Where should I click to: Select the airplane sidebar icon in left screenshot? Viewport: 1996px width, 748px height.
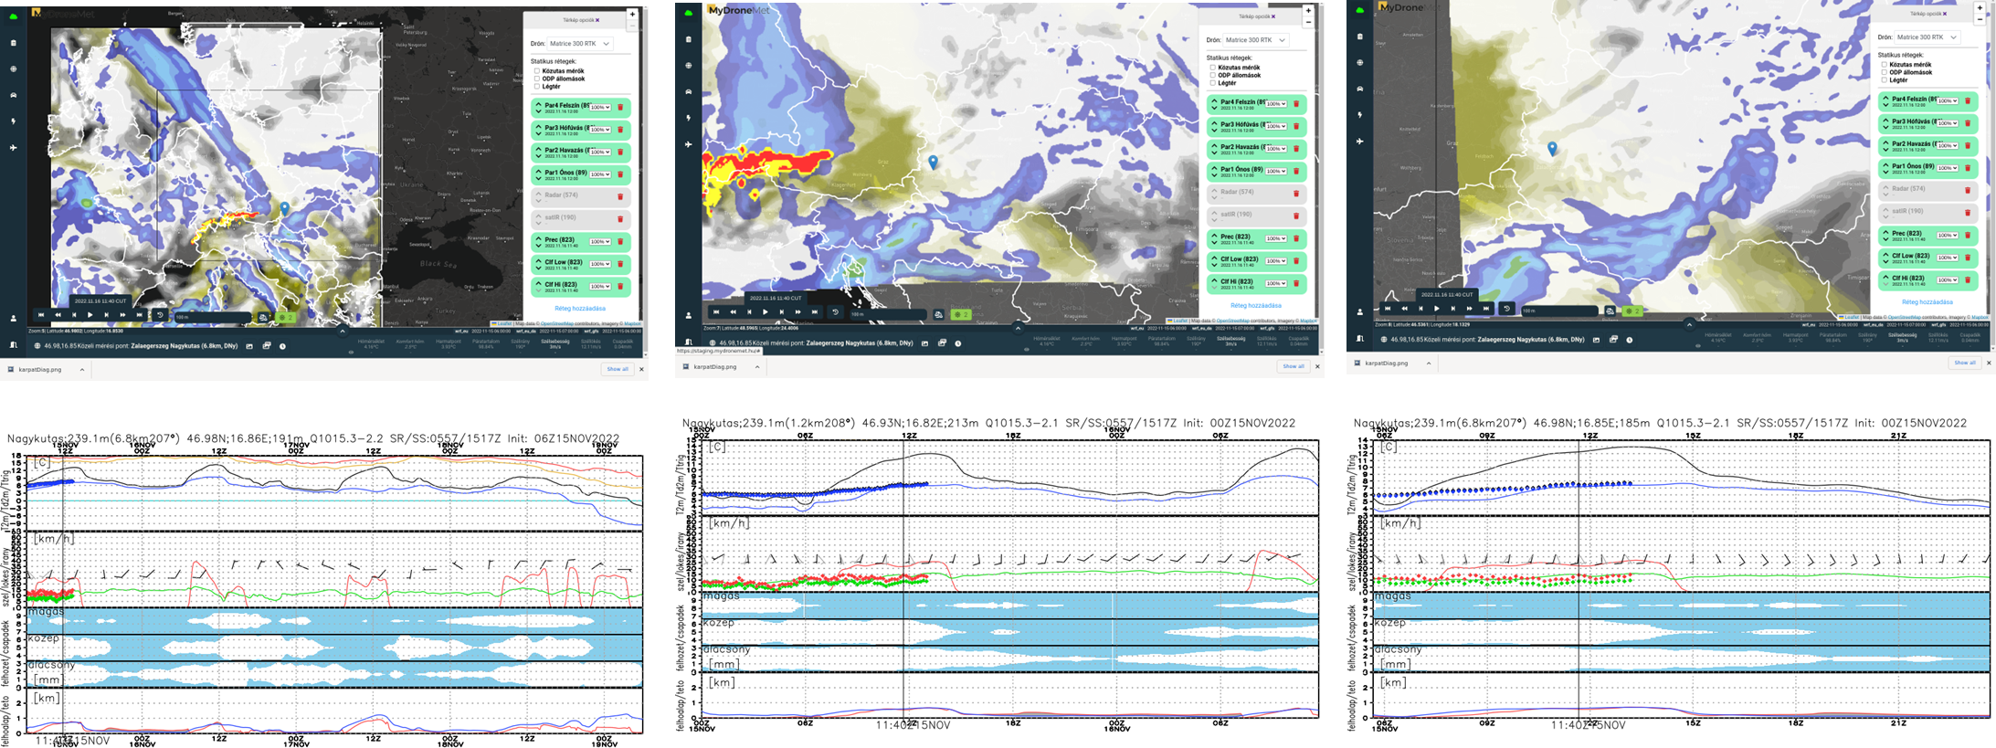(x=13, y=147)
